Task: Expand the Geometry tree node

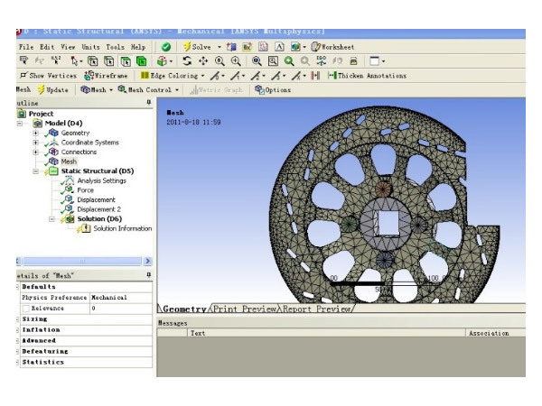Action: 35,133
